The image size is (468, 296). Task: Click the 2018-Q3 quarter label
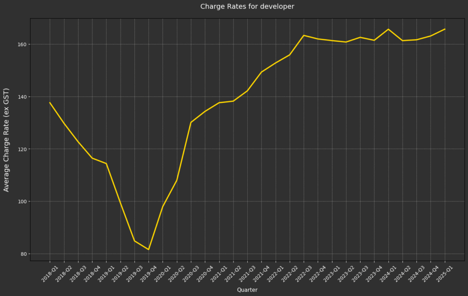coord(78,274)
